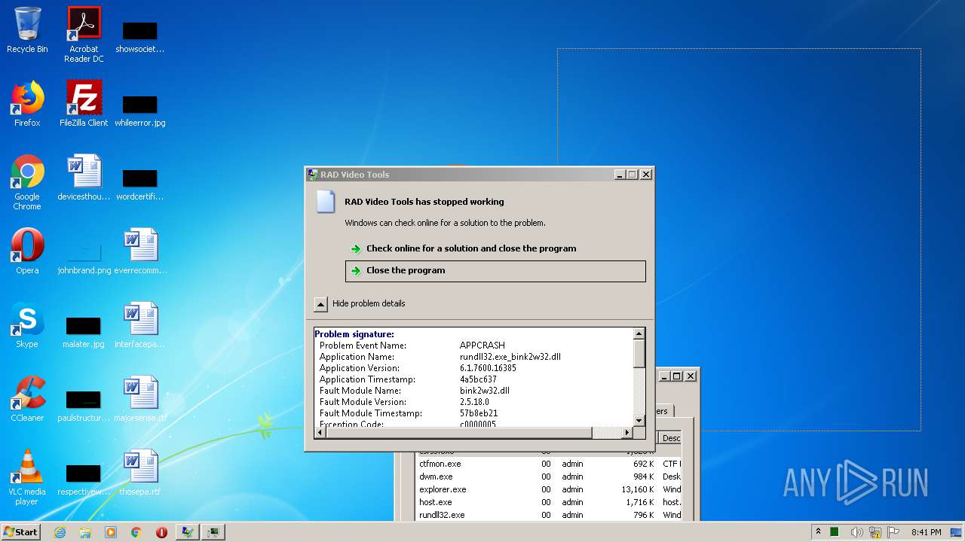
Task: Click the APPCRASH event name value
Action: [482, 346]
